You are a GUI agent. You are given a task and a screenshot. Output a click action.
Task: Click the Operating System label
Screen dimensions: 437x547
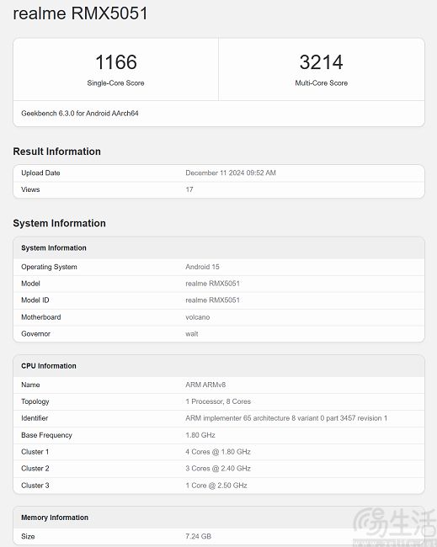coord(49,267)
